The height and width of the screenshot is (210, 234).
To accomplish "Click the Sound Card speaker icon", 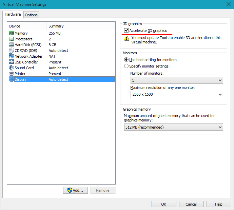I will (x=12, y=68).
